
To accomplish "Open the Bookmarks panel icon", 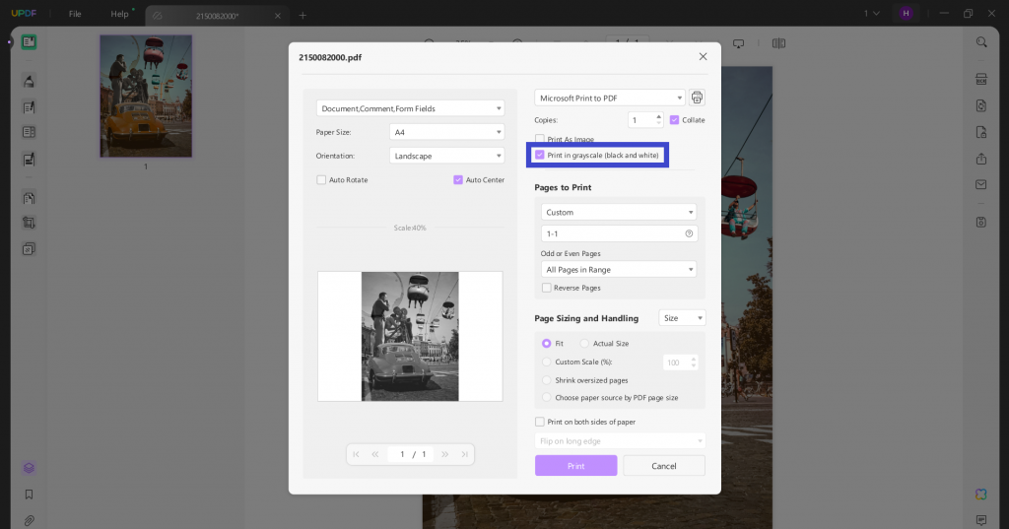I will (x=29, y=495).
